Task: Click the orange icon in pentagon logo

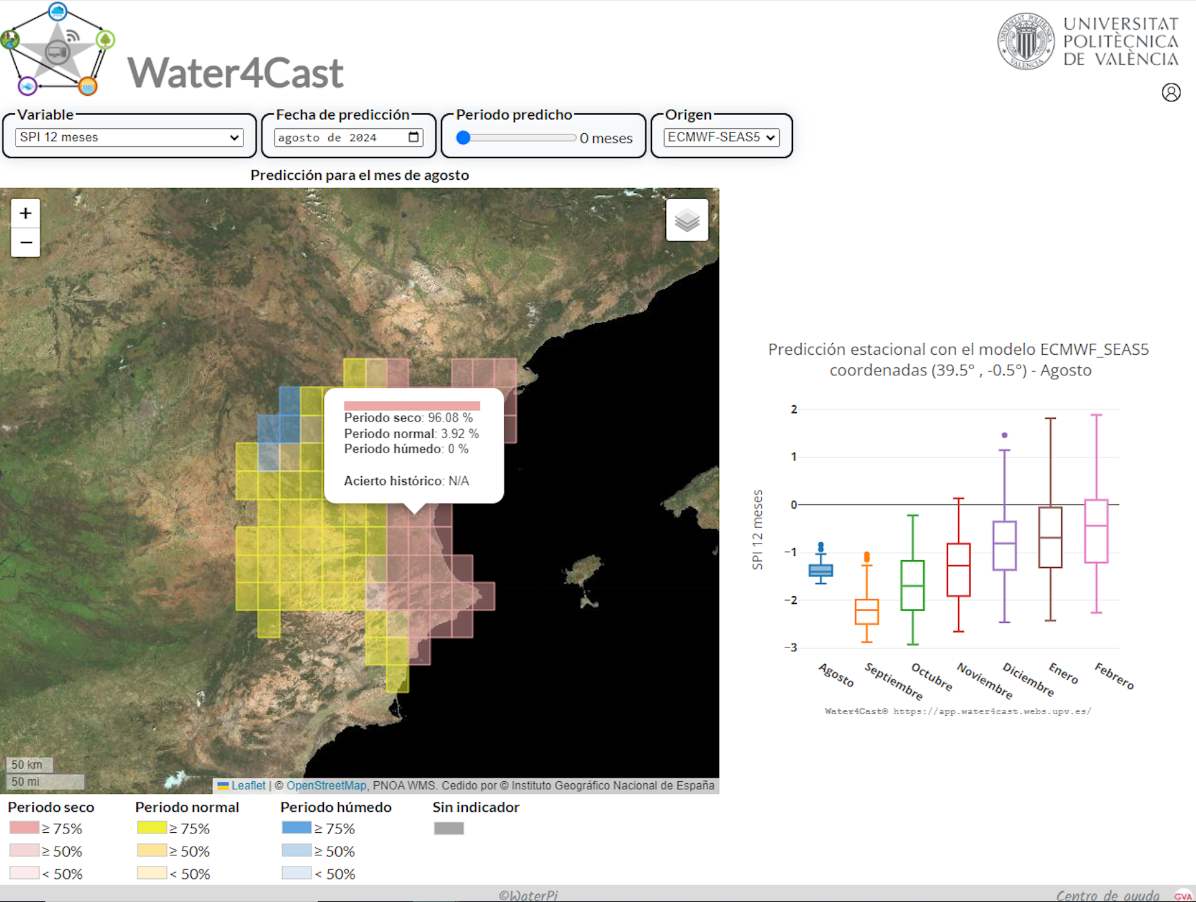Action: [x=88, y=86]
